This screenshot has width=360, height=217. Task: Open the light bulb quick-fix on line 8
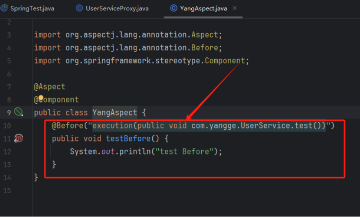(x=41, y=99)
